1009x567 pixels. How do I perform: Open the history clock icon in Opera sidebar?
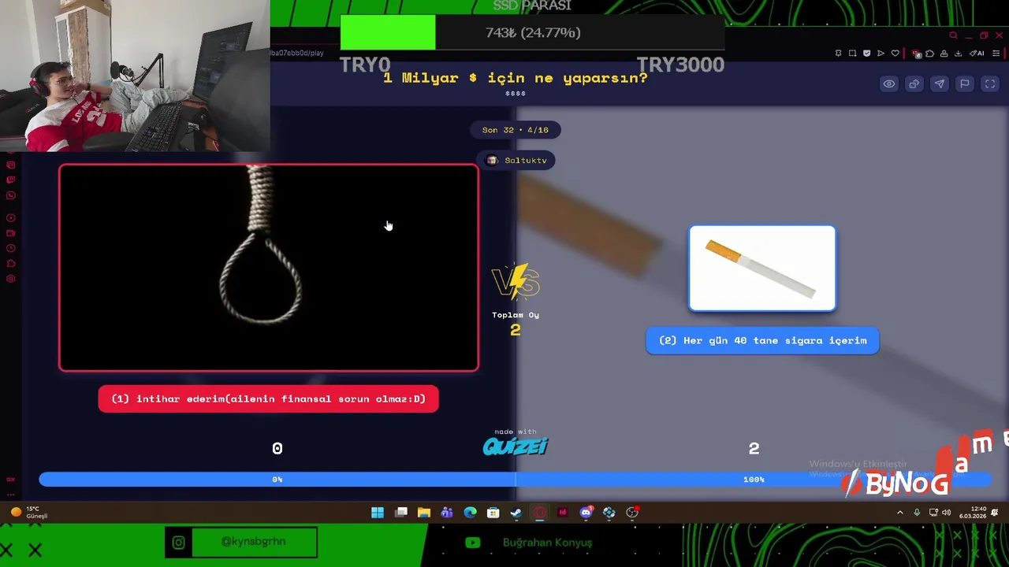pyautogui.click(x=11, y=248)
